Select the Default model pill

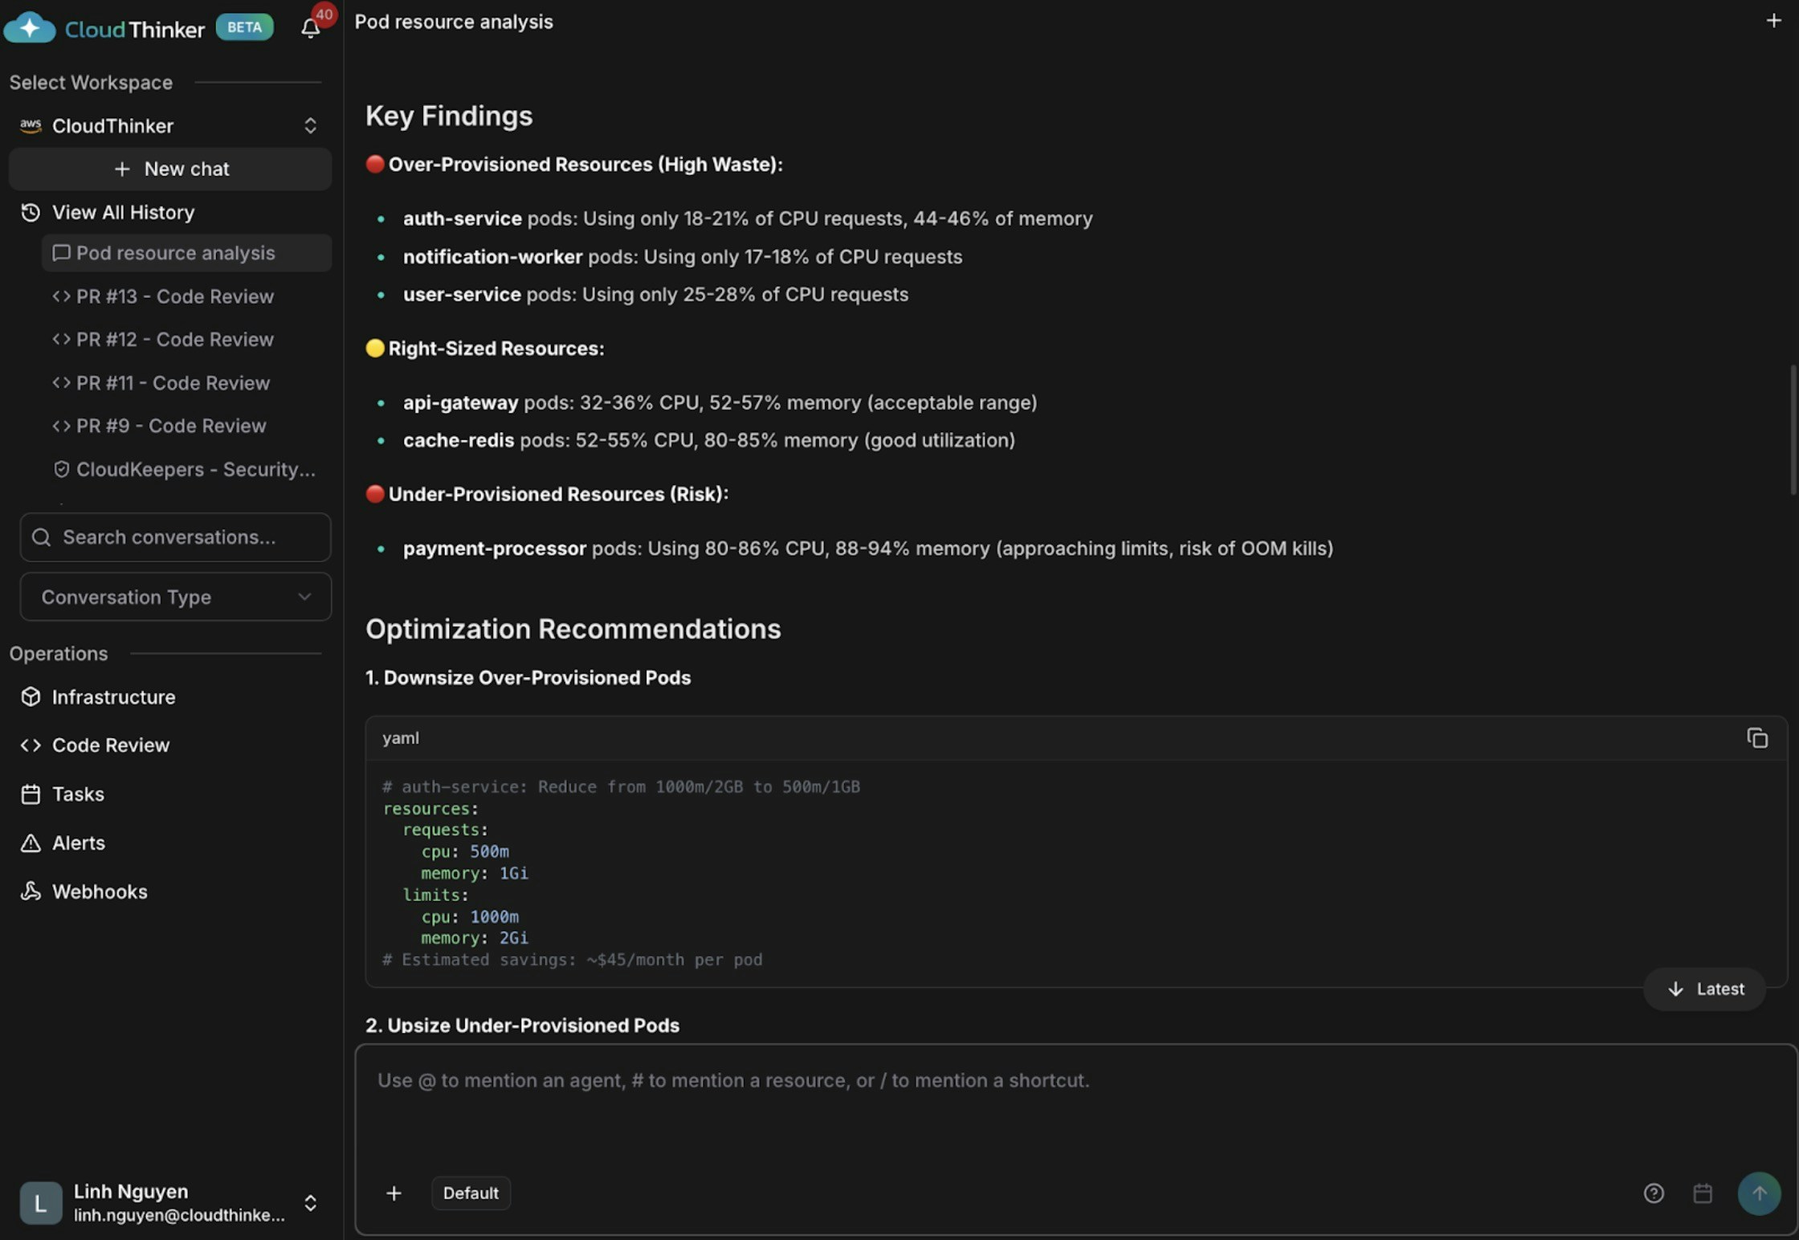471,1193
